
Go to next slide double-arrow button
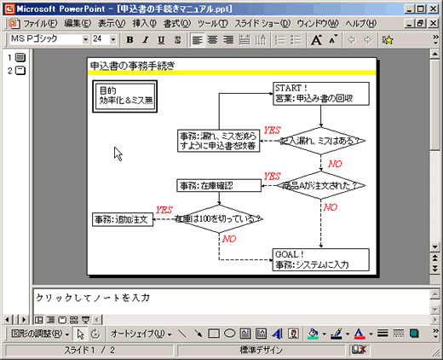click(x=435, y=268)
